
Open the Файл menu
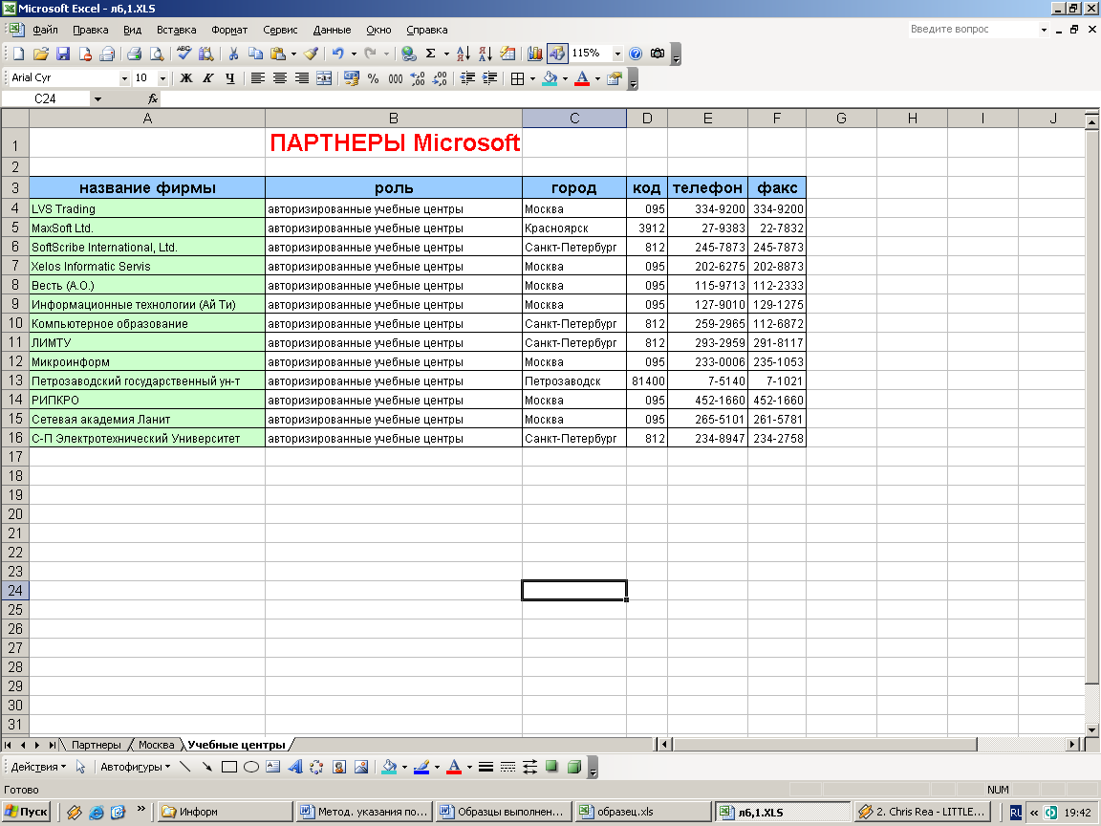(x=46, y=30)
